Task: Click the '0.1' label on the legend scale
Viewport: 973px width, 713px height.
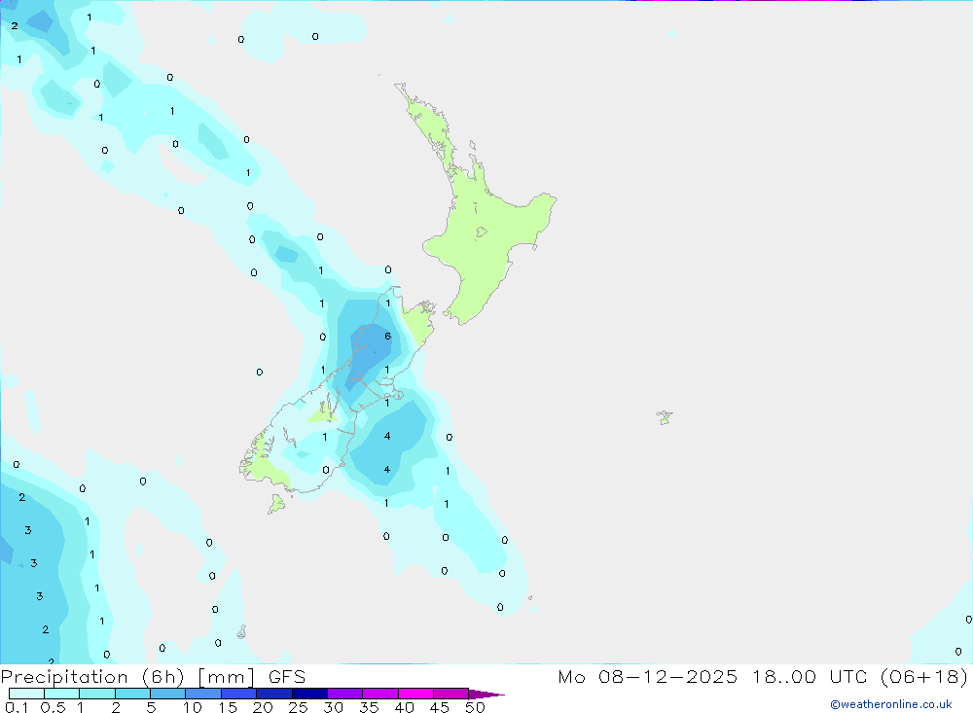Action: (x=17, y=707)
